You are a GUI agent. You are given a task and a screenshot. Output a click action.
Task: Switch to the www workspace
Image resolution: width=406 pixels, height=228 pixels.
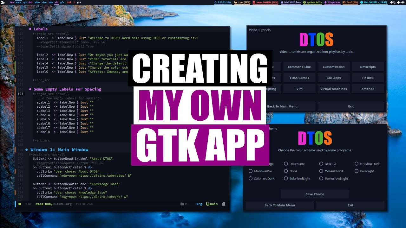(18, 2)
